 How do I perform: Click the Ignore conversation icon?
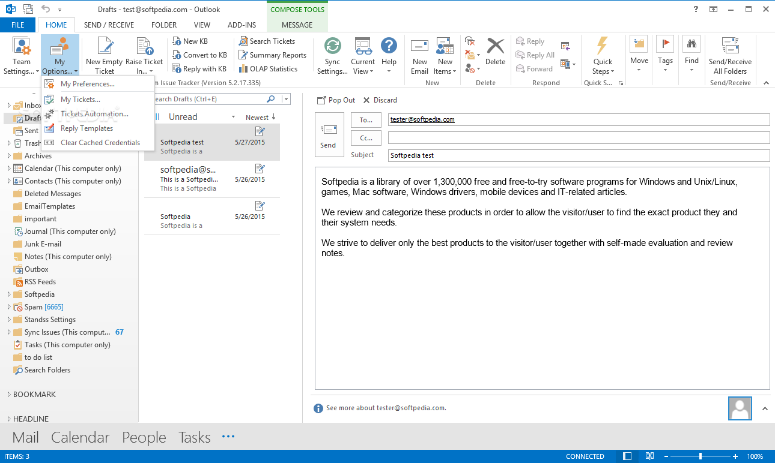(x=470, y=41)
